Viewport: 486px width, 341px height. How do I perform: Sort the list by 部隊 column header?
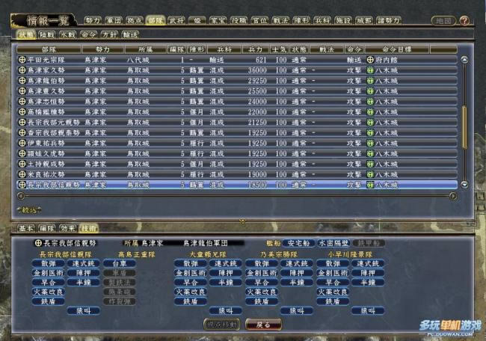[49, 49]
